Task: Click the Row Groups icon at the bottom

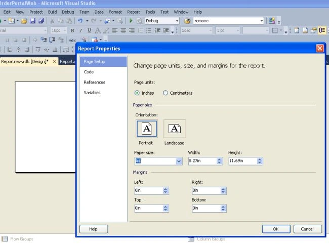Action: pos(5,239)
